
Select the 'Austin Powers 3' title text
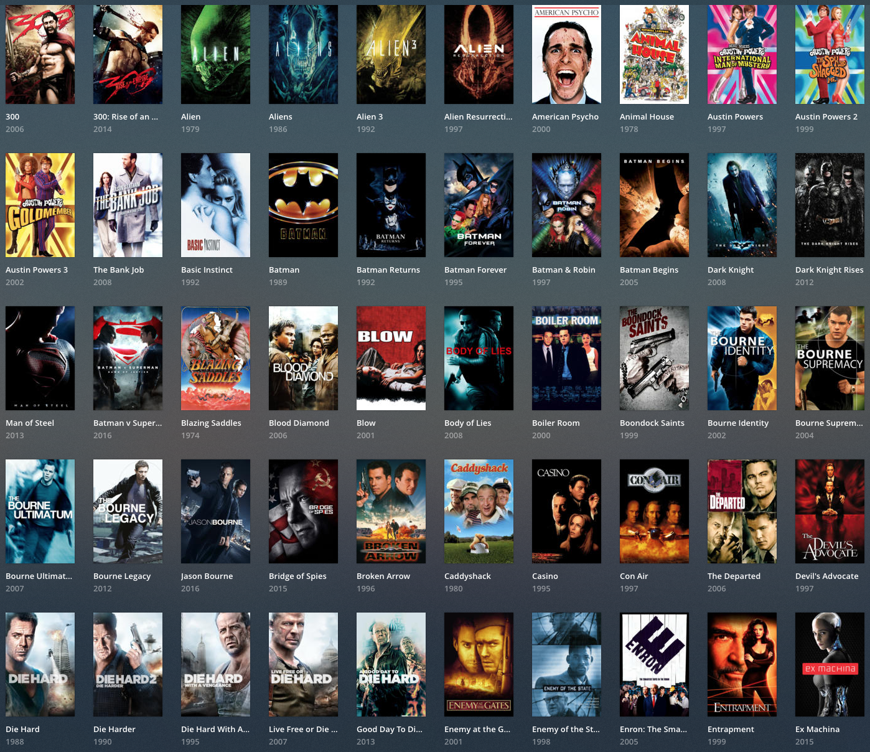[37, 270]
